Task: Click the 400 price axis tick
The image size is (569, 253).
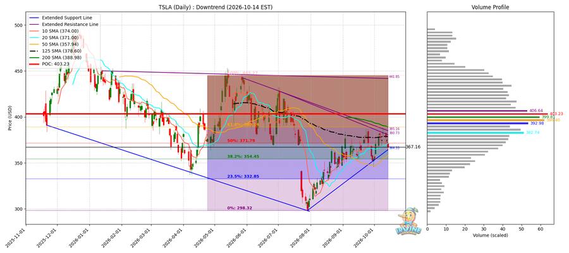Action: 20,117
